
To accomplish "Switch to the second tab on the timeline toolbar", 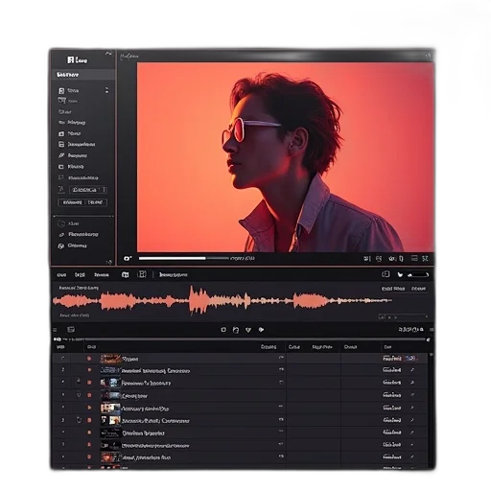I will click(80, 275).
